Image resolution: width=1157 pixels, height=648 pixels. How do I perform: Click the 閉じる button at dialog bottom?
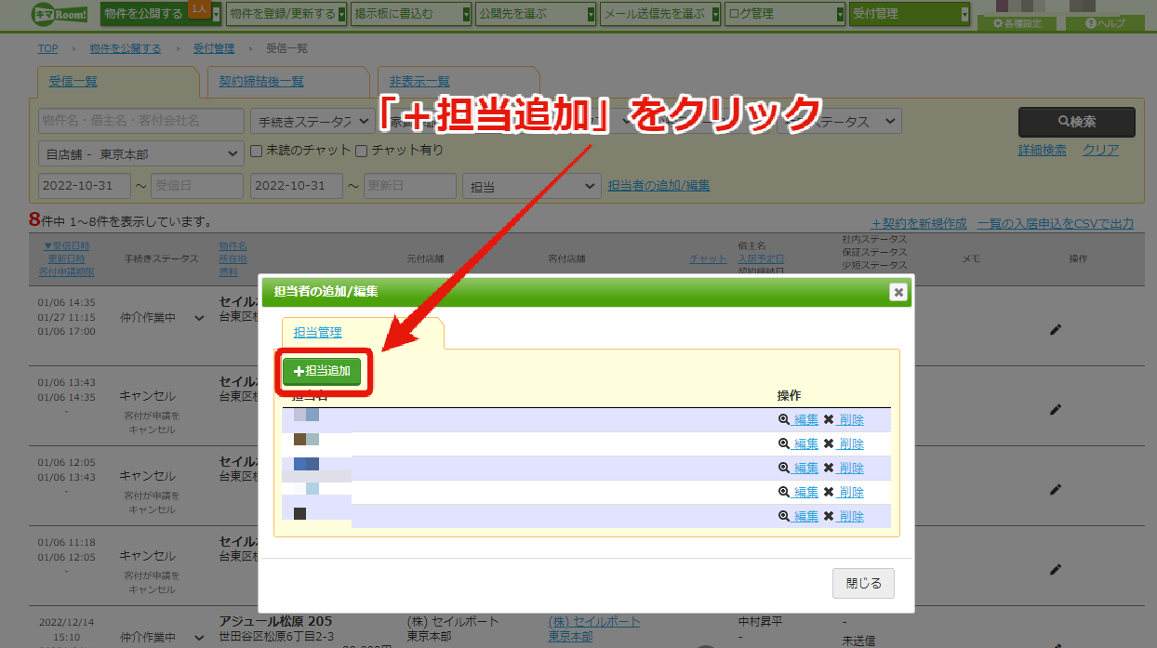[863, 584]
